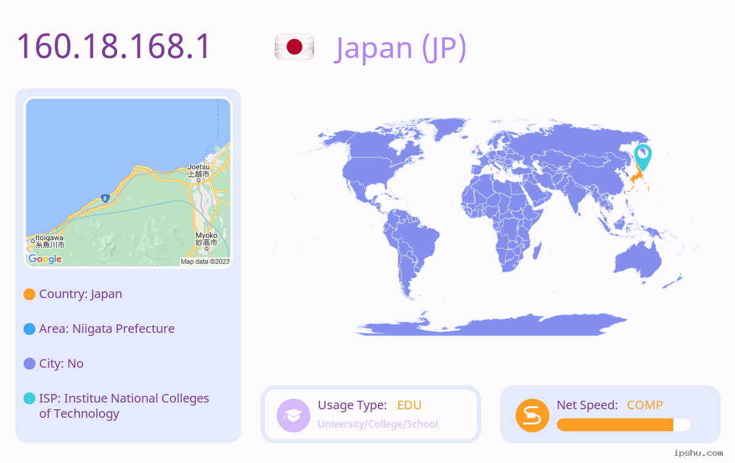Image resolution: width=735 pixels, height=463 pixels.
Task: Click the route 8 highway shield marker
Action: pyautogui.click(x=105, y=199)
